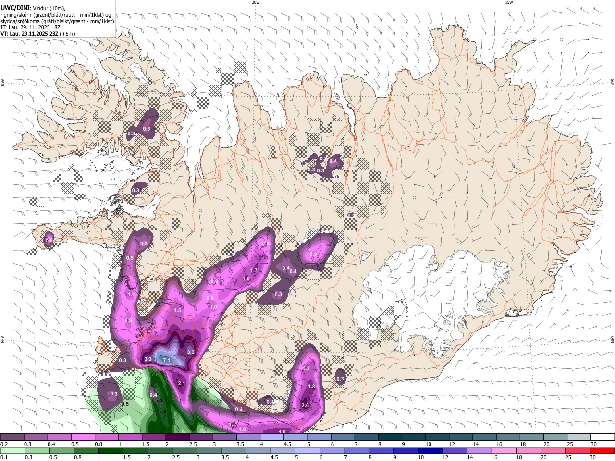This screenshot has height=461, width=615.
Task: Click the '15W' longitude label
Action: tap(509, 2)
